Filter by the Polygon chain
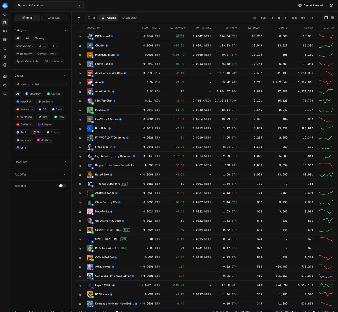The height and width of the screenshot is (312, 338). pos(45,125)
